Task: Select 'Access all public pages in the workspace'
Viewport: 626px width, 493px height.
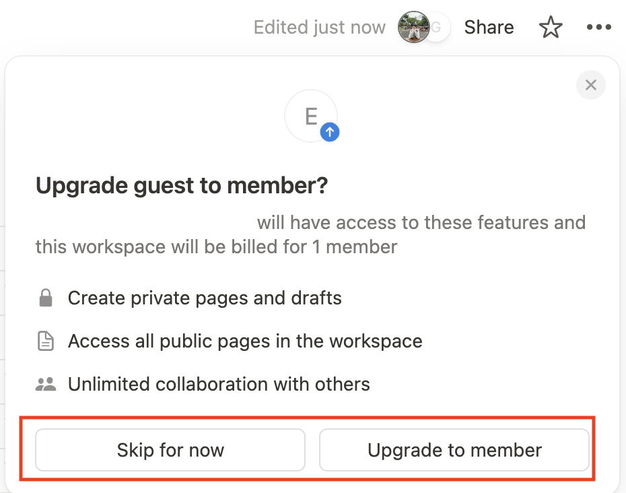Action: 245,341
